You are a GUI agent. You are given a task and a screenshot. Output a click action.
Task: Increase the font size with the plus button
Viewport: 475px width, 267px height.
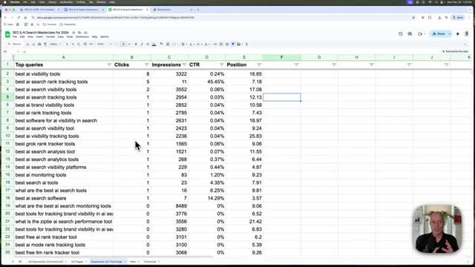coord(129,44)
